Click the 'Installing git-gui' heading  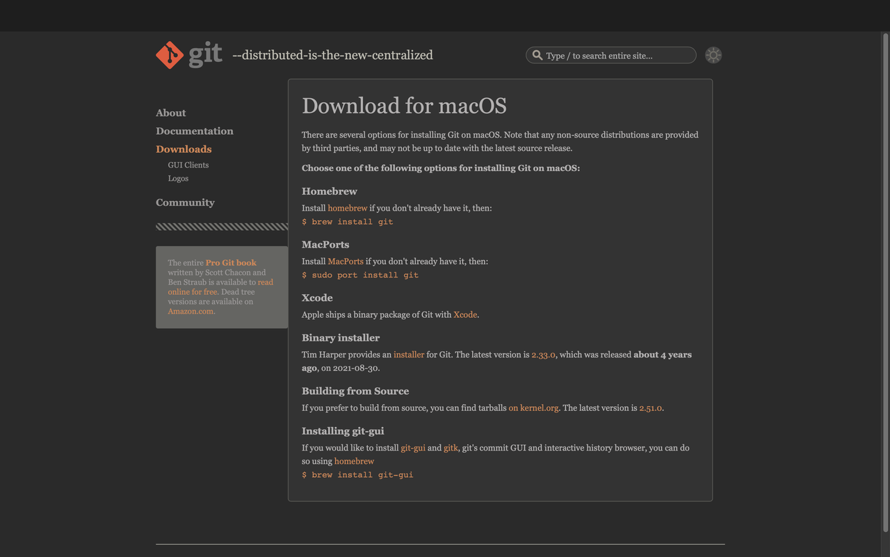(x=343, y=431)
